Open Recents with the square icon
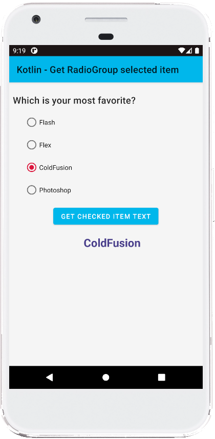This screenshot has width=215, height=439. (x=162, y=378)
